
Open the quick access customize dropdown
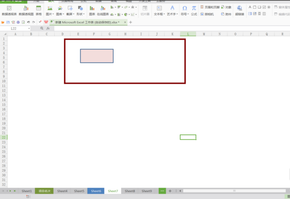tap(40, 22)
